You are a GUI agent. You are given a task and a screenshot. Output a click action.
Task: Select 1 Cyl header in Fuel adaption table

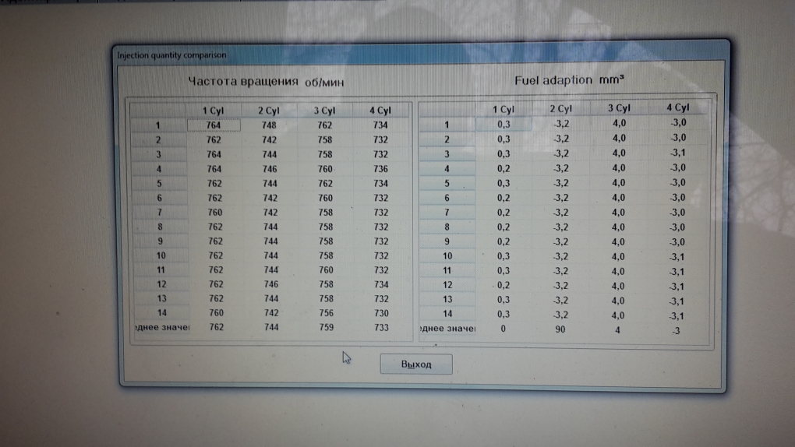(x=503, y=109)
